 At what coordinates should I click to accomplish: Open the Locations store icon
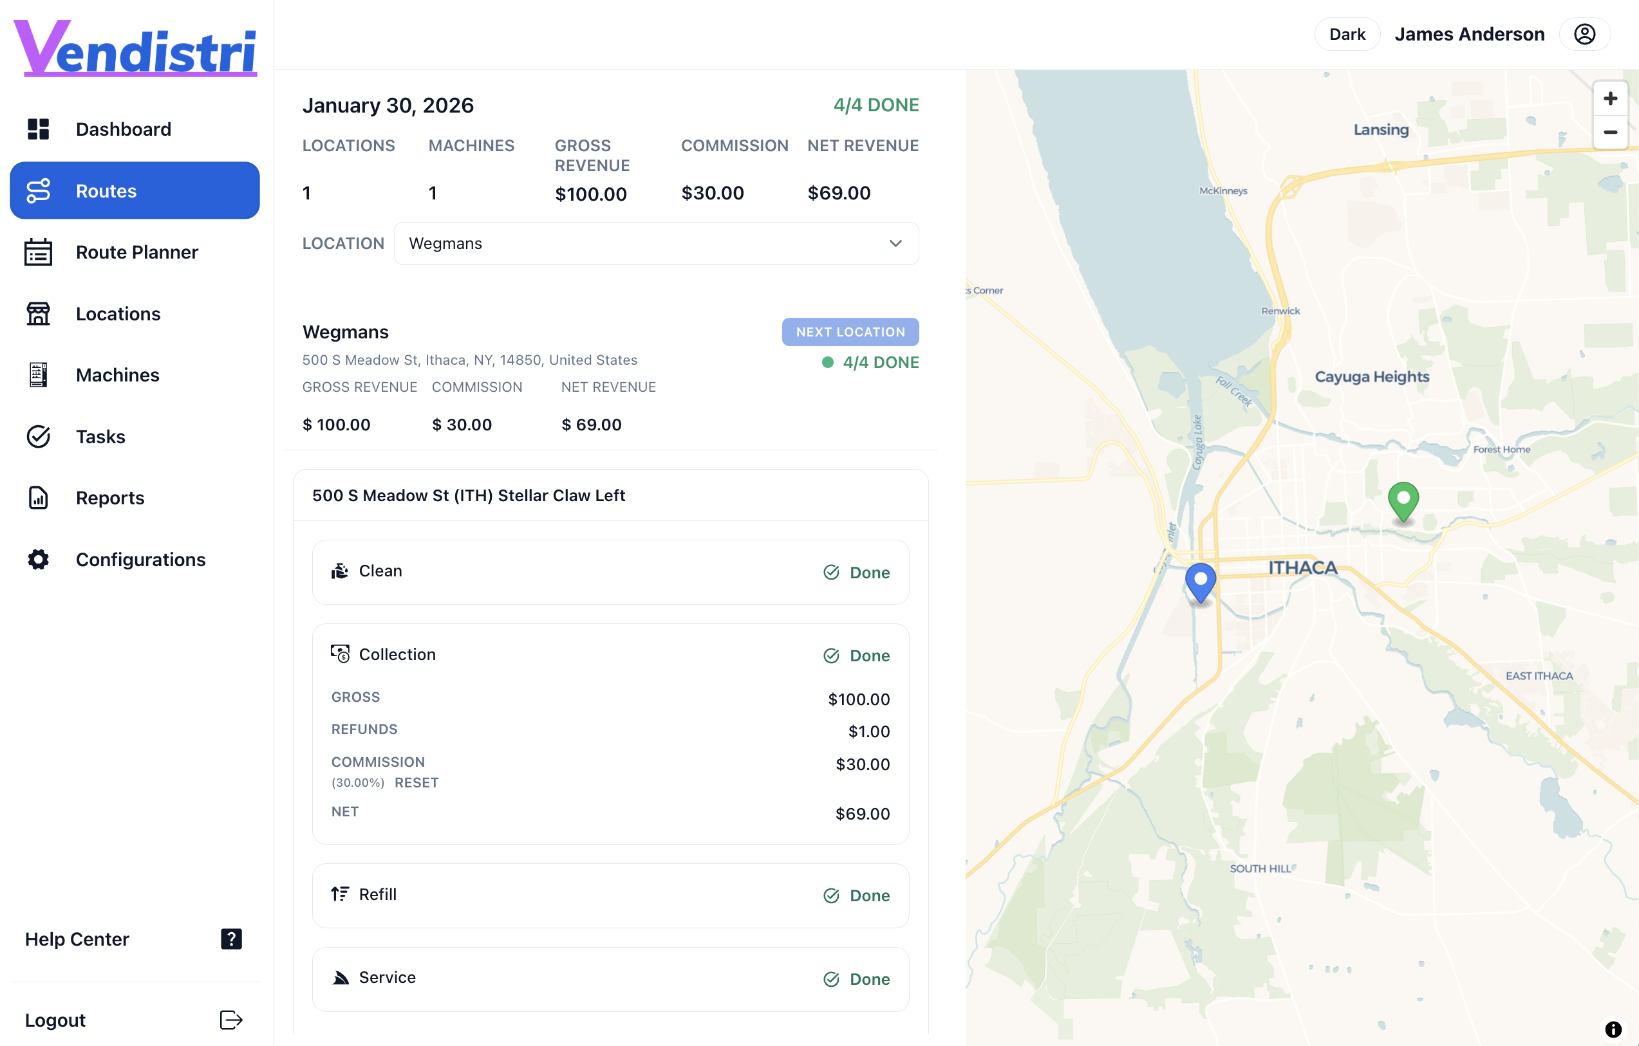(x=37, y=313)
